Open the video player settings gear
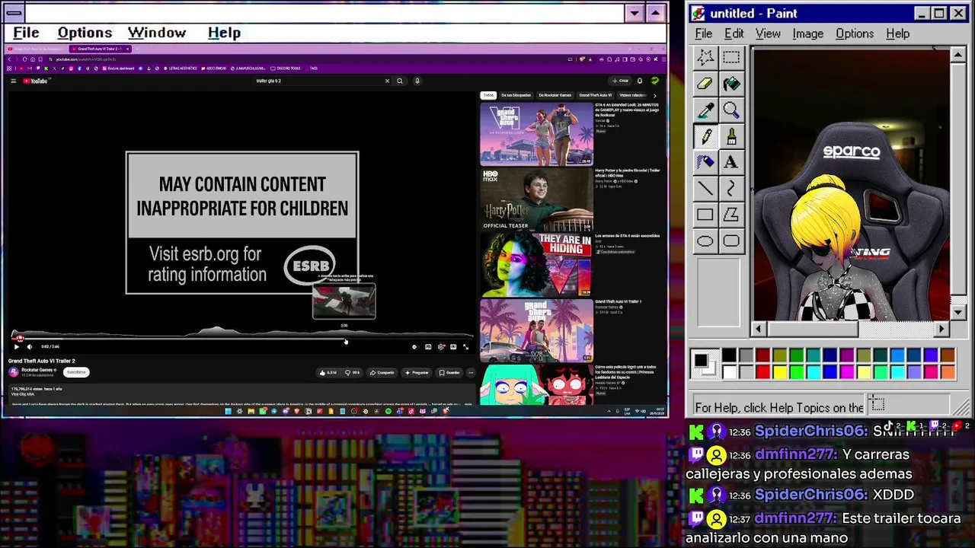The height and width of the screenshot is (548, 975). 441,347
